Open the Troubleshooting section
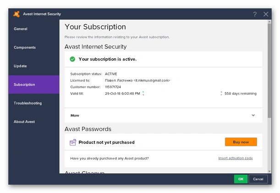This screenshot has height=193, width=280. click(27, 103)
